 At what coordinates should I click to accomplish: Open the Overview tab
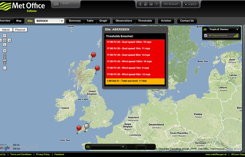[x=5, y=21]
